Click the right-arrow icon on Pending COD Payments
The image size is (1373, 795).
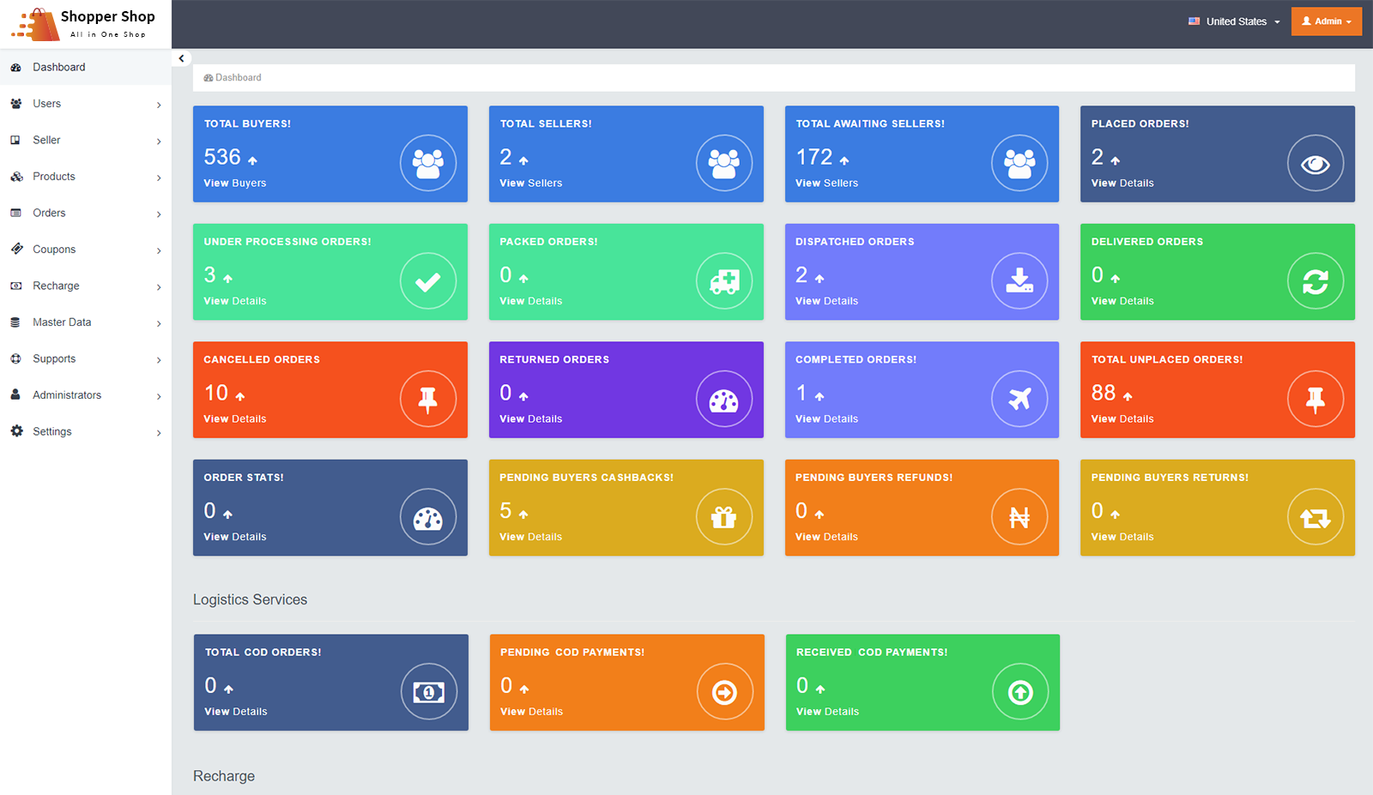(x=725, y=691)
